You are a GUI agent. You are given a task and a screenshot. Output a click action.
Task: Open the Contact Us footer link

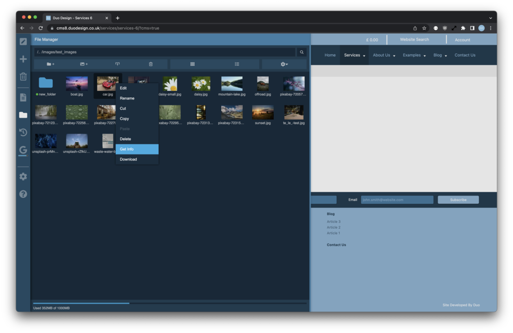[x=336, y=245]
